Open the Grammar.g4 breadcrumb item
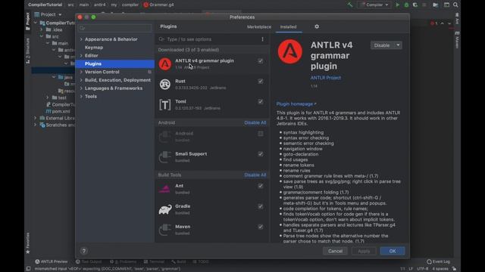The image size is (485, 272). [158, 5]
